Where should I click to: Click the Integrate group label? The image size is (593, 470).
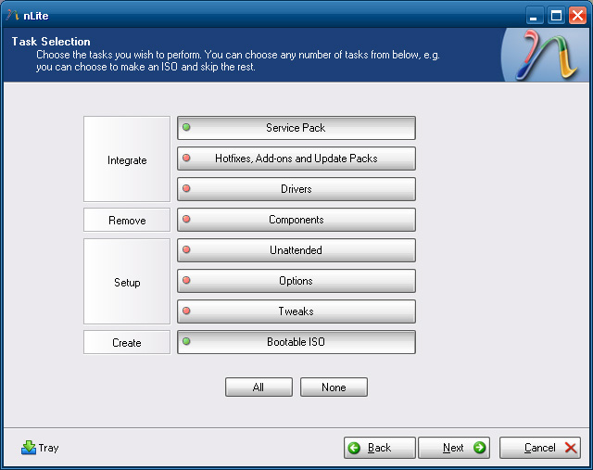(127, 159)
